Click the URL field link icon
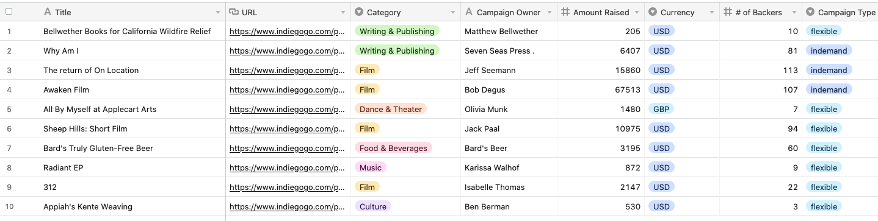 tap(234, 12)
